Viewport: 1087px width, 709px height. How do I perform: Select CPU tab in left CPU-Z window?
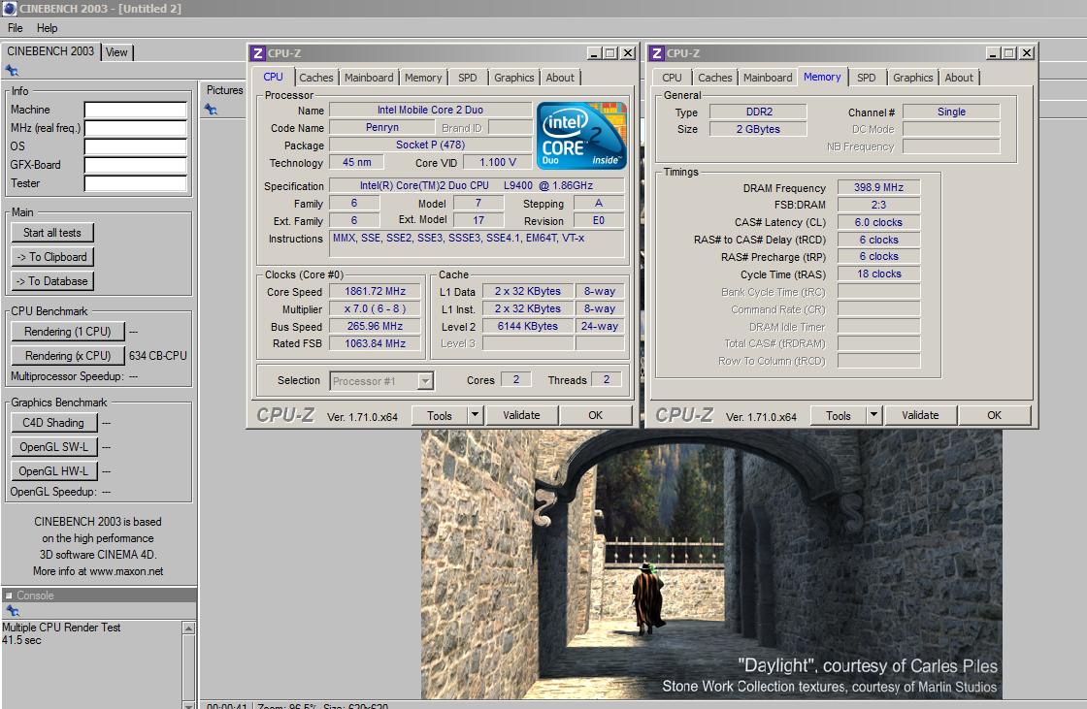point(273,77)
